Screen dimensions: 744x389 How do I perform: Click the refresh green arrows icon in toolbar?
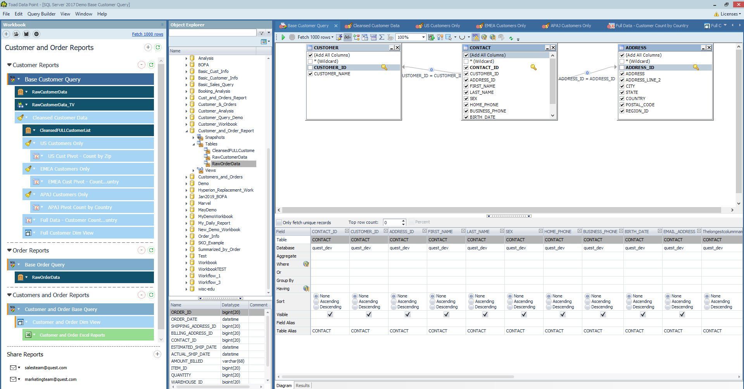click(x=511, y=38)
